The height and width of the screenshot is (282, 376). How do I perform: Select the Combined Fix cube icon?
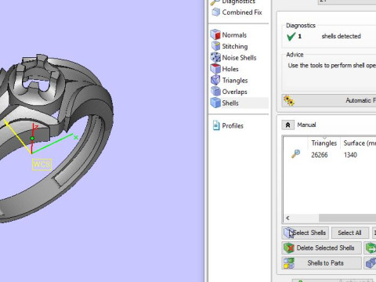click(215, 12)
